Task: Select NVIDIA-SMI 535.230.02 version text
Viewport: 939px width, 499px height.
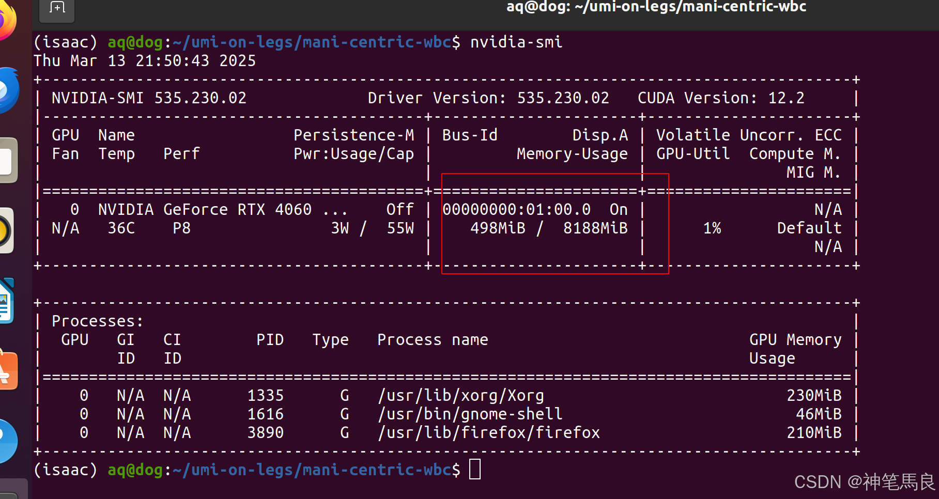Action: pos(149,98)
